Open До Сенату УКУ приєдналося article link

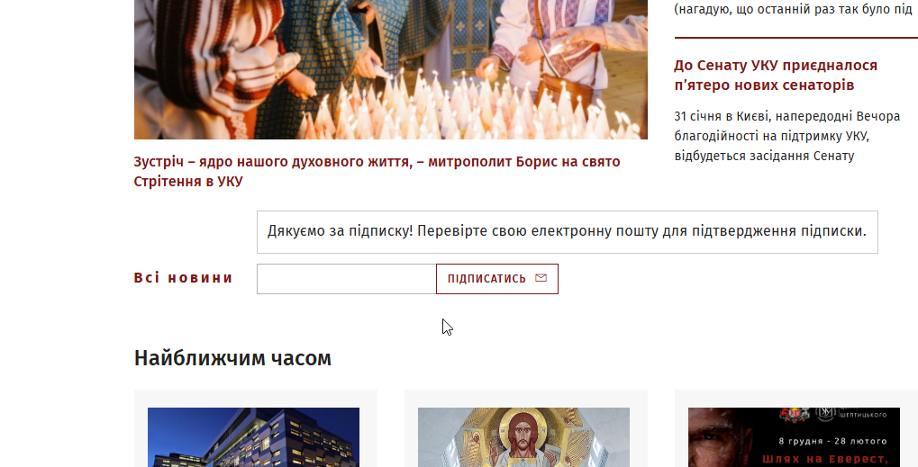click(776, 75)
